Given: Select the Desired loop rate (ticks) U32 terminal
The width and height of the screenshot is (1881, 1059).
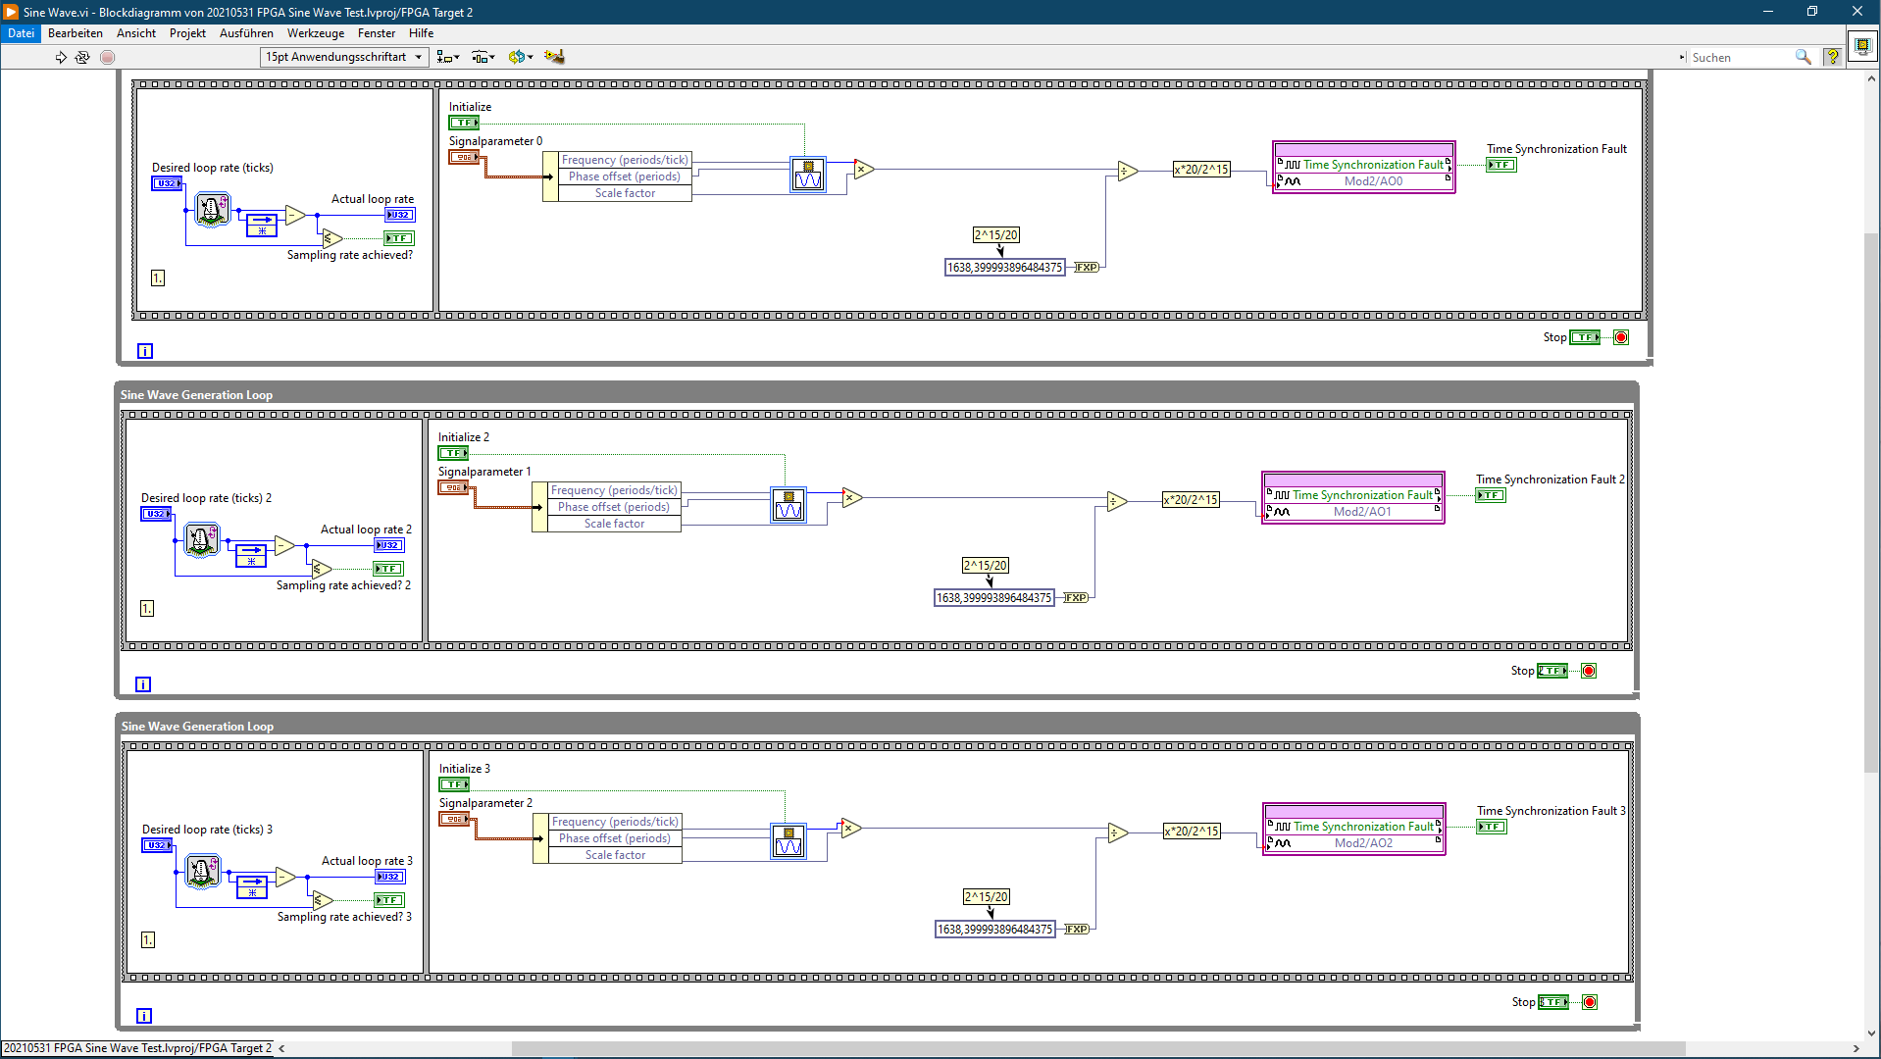Looking at the screenshot, I should (x=167, y=183).
